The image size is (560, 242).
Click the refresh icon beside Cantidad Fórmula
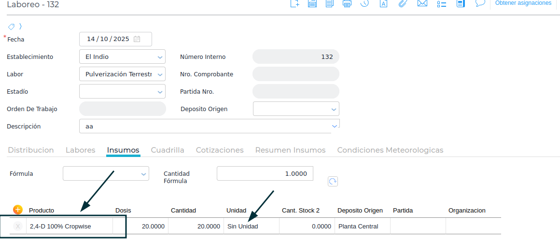point(333,181)
